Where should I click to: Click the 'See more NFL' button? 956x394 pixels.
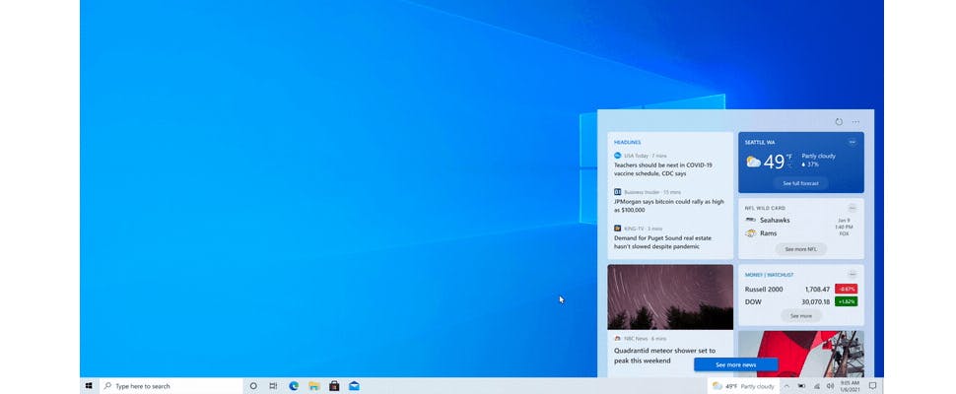(x=800, y=249)
